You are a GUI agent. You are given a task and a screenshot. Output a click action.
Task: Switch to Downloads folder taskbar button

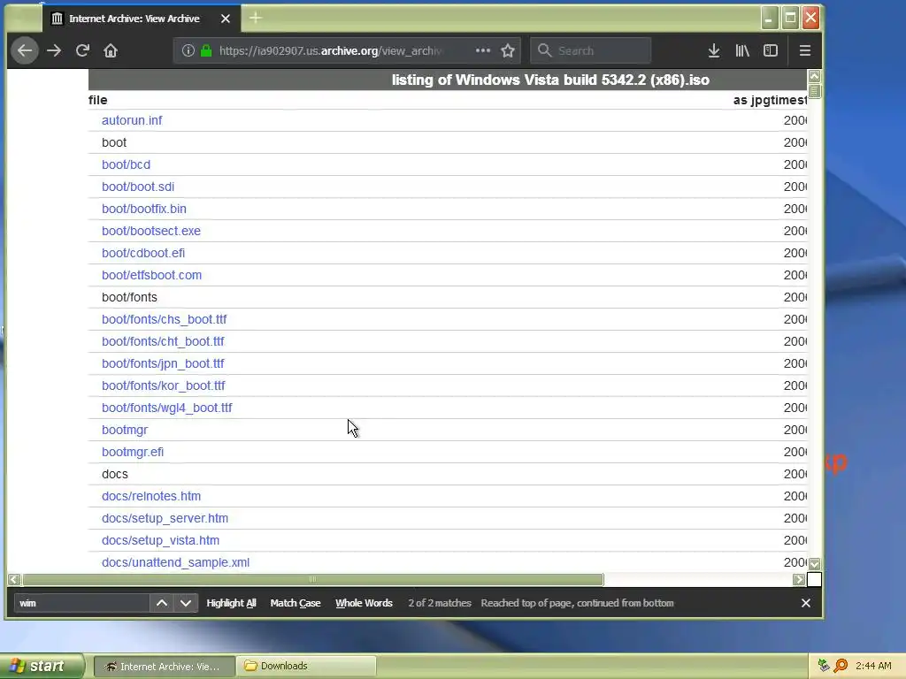coord(306,667)
